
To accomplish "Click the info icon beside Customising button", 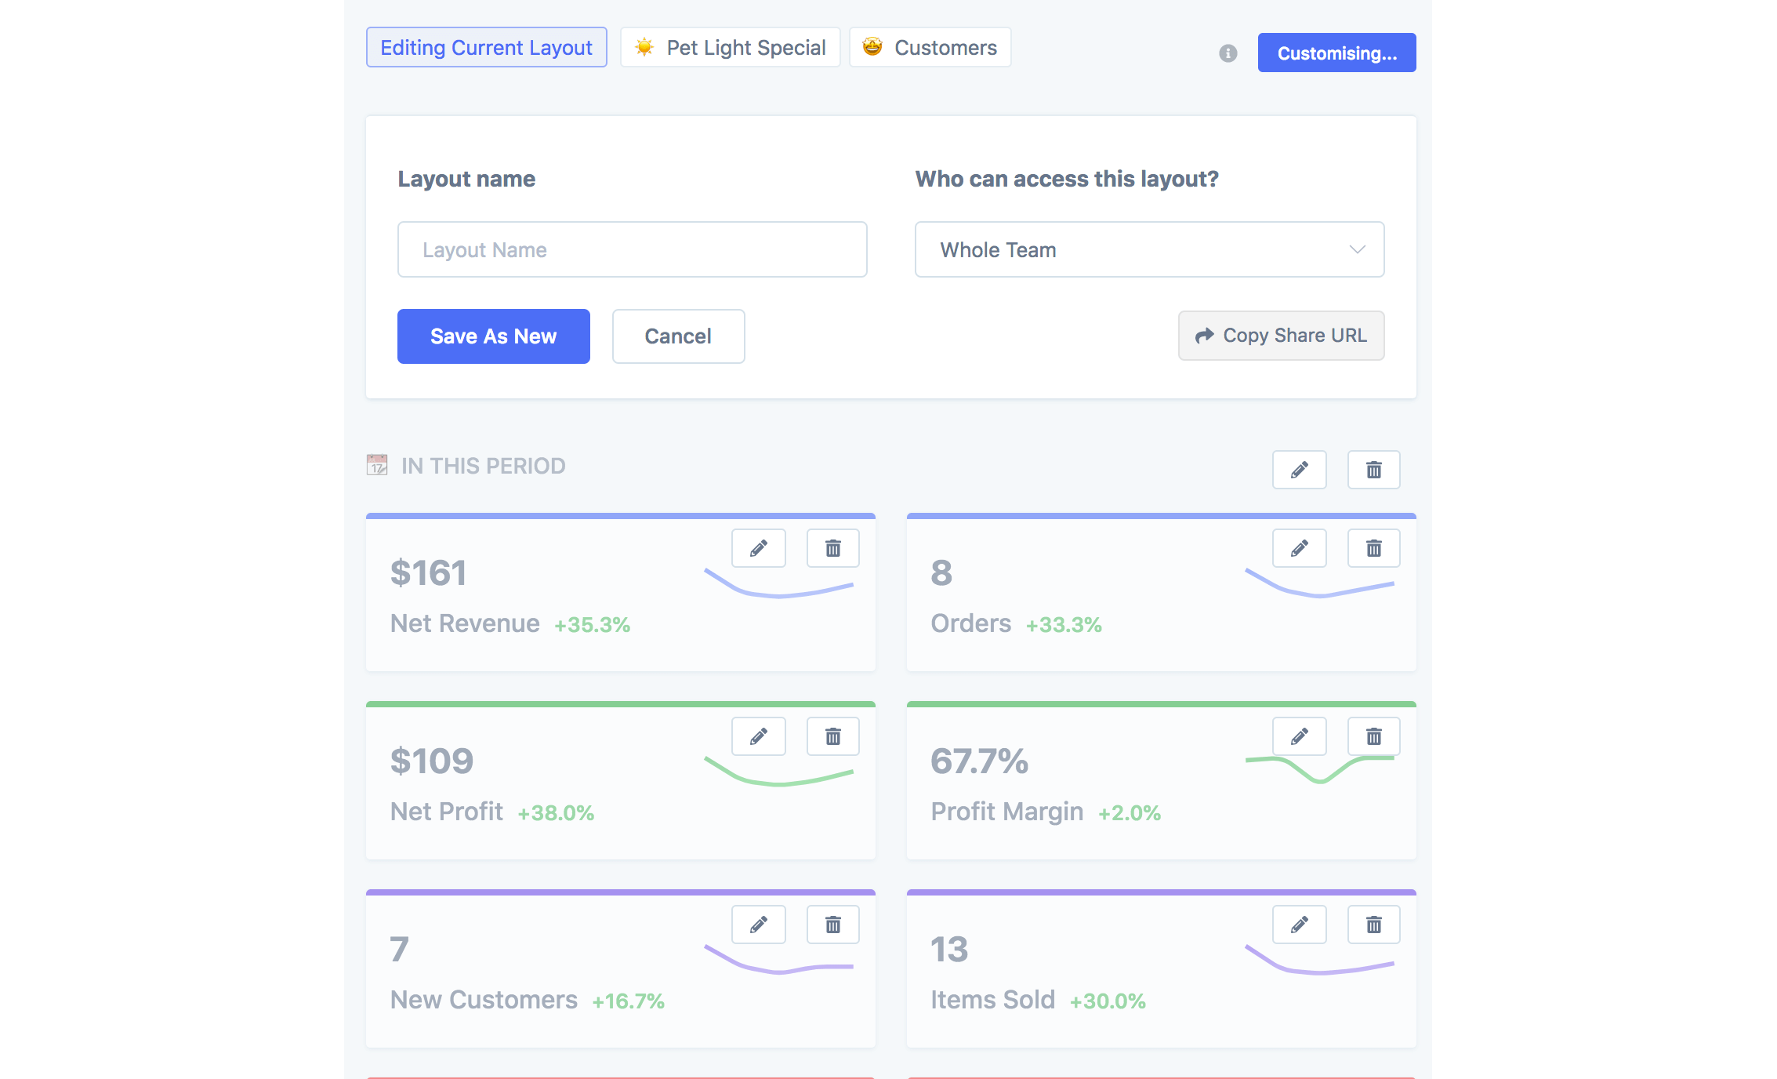I will pos(1228,53).
